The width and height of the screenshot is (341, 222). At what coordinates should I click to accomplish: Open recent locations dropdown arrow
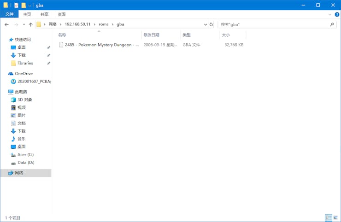(24, 24)
